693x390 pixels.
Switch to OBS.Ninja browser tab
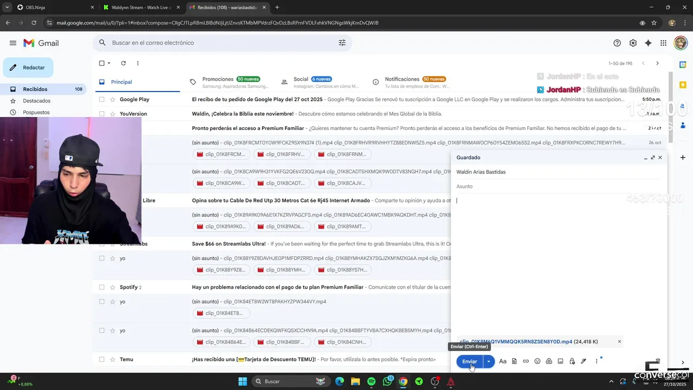pyautogui.click(x=54, y=8)
